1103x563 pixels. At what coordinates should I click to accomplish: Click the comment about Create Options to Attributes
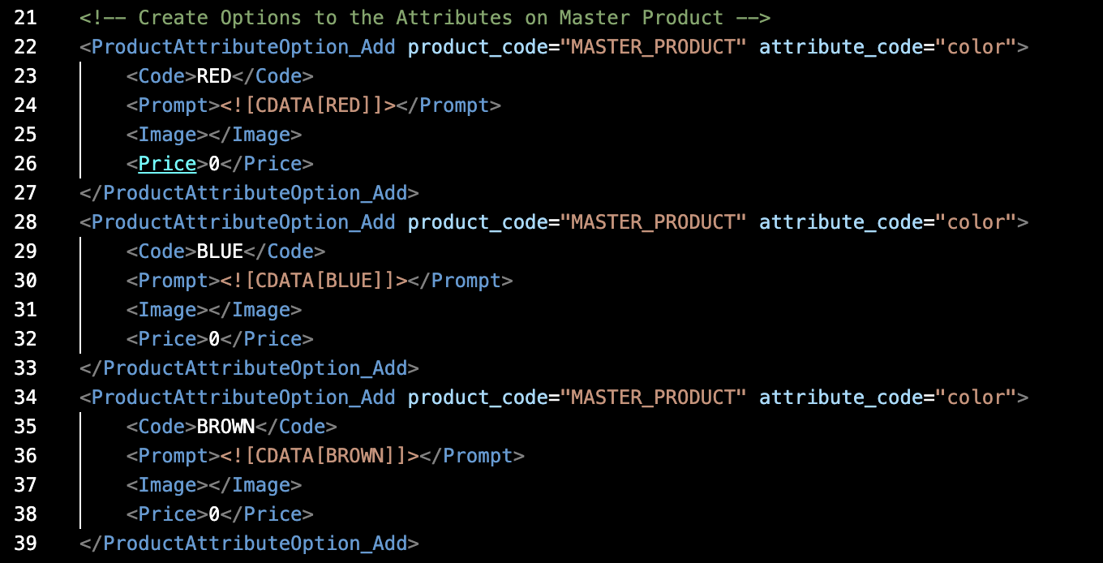click(x=425, y=18)
